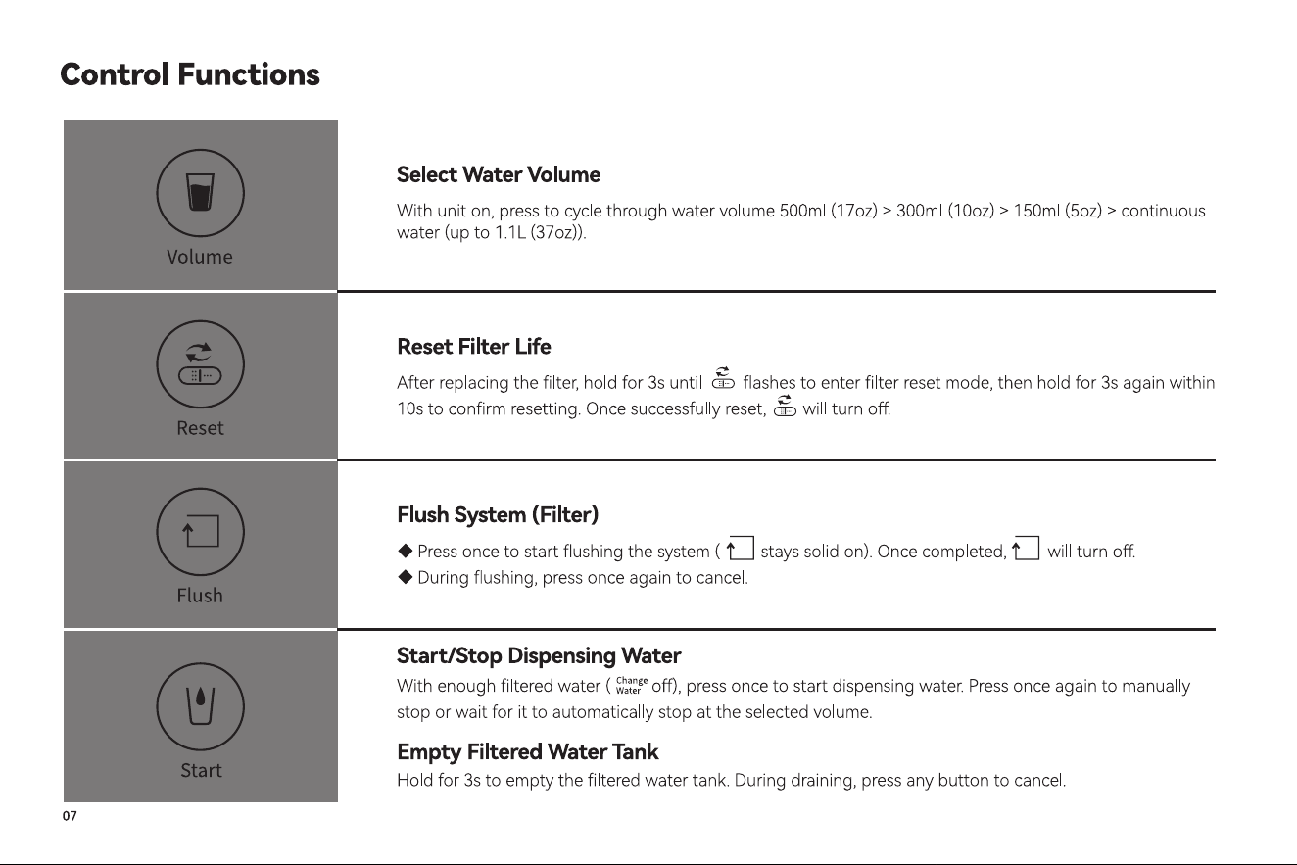Click the page number 07
This screenshot has height=865, width=1297.
click(70, 816)
